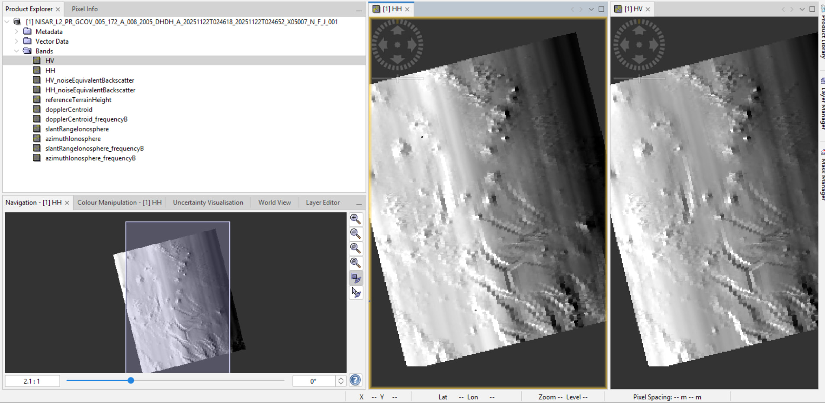Screen dimensions: 825x403
Task: Switch to Colour Manipulation tab
Action: [x=119, y=202]
